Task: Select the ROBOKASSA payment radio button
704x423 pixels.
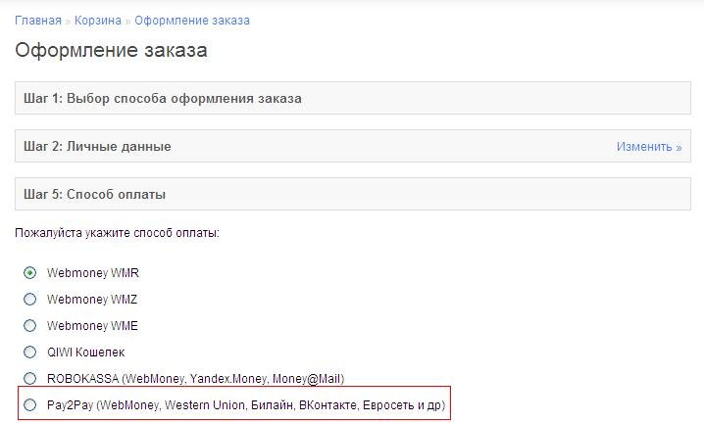Action: pyautogui.click(x=29, y=379)
